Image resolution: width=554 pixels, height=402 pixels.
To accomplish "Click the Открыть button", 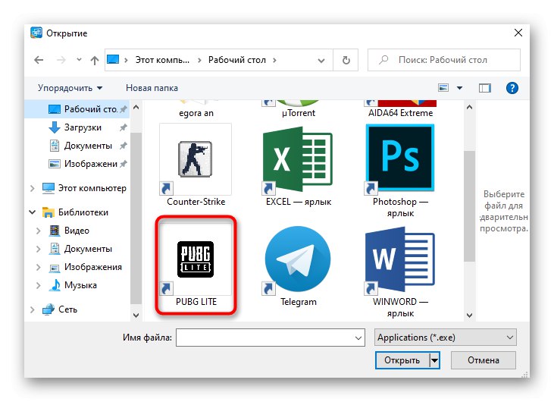I will 402,360.
